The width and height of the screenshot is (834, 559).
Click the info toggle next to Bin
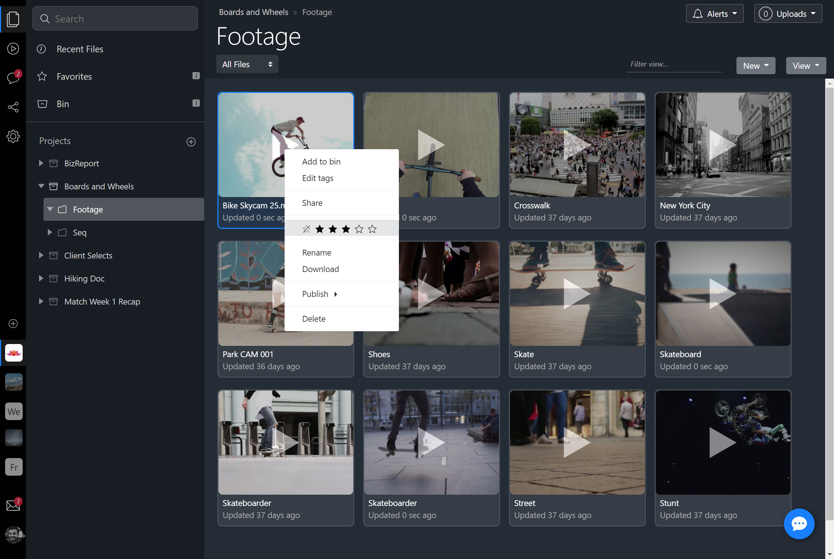[x=197, y=103]
